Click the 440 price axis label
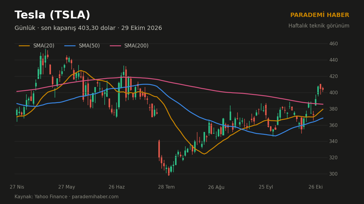 334,60
